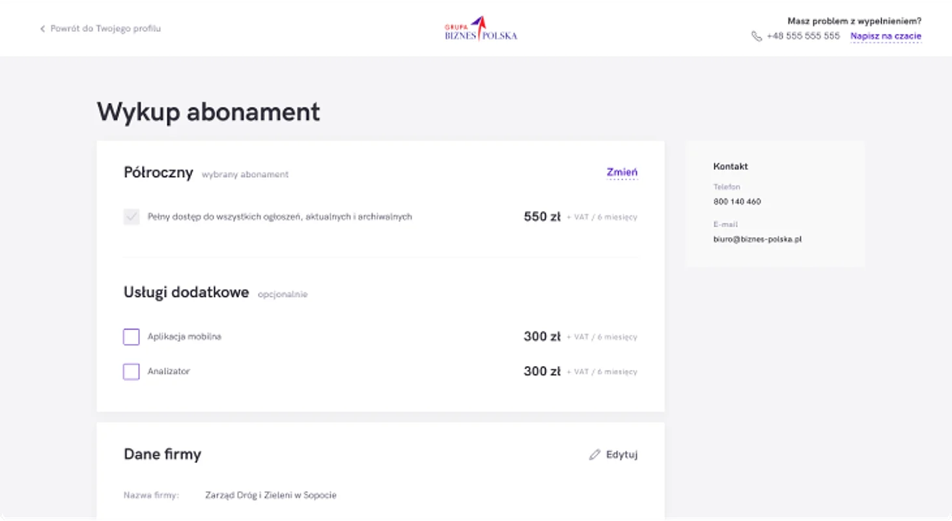Toggle the Pełny dostęp checked checkbox
This screenshot has height=521, width=952.
pyautogui.click(x=132, y=217)
